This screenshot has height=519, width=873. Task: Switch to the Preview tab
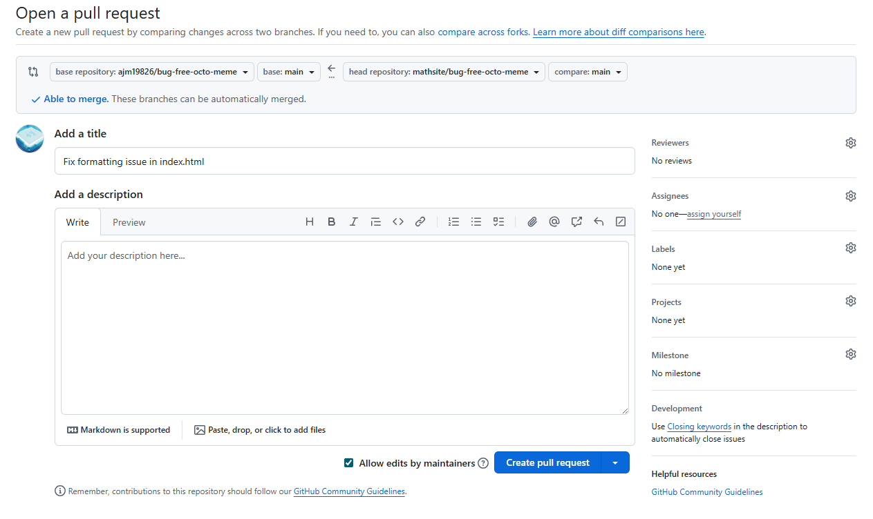point(129,222)
